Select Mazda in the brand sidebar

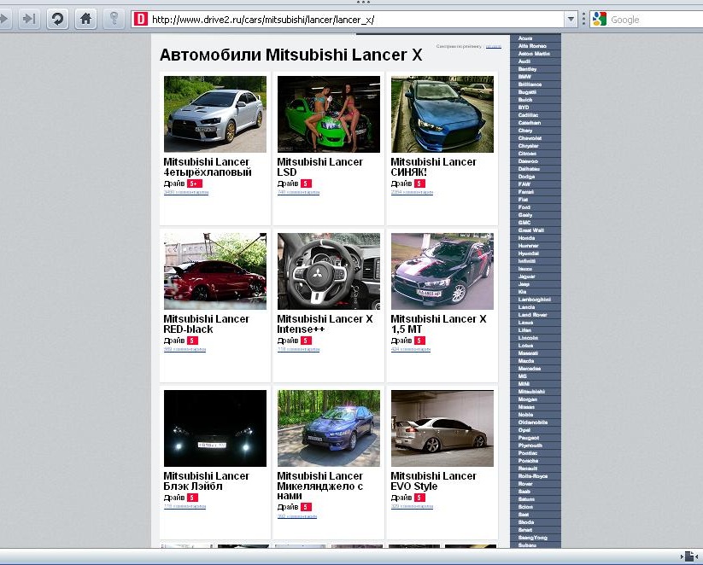tap(526, 361)
